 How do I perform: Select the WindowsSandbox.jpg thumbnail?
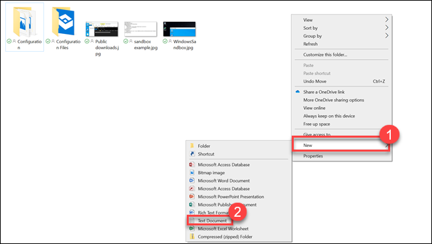coord(179,29)
